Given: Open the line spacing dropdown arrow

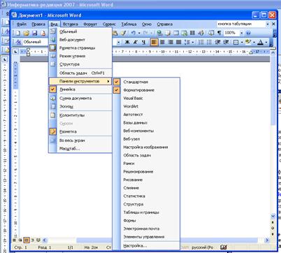Looking at the screenshot, I should coord(193,42).
